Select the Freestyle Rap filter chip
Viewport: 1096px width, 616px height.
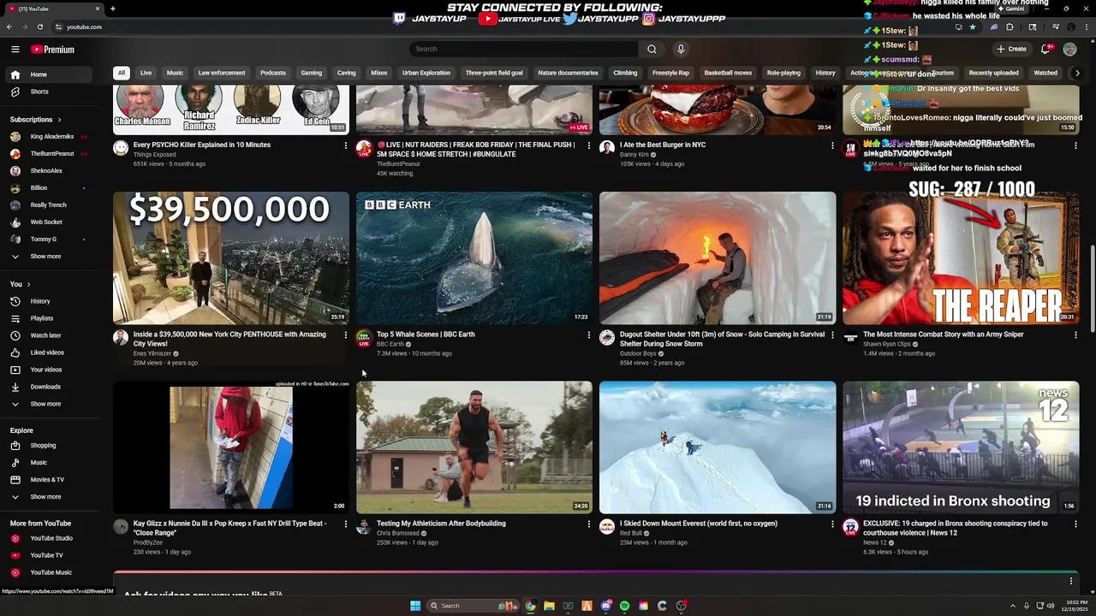(x=670, y=73)
